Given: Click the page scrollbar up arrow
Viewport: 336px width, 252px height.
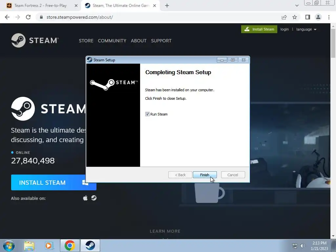Looking at the screenshot, I should click(x=333, y=26).
